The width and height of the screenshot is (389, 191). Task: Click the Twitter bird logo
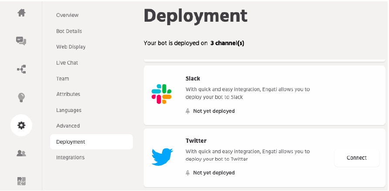pyautogui.click(x=162, y=157)
